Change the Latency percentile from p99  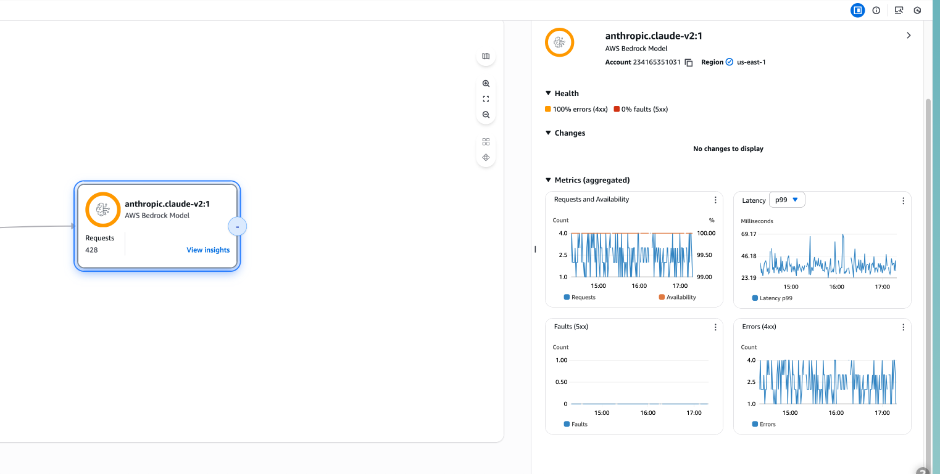pyautogui.click(x=787, y=199)
